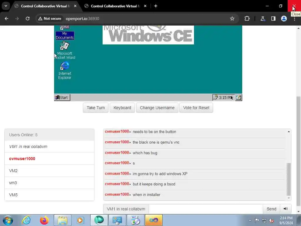
Task: Select 'VM1 in real collabvm' user entry
Action: 49,147
